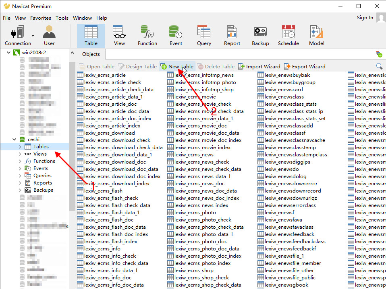
Task: Select the Query toolbar button
Action: (204, 36)
